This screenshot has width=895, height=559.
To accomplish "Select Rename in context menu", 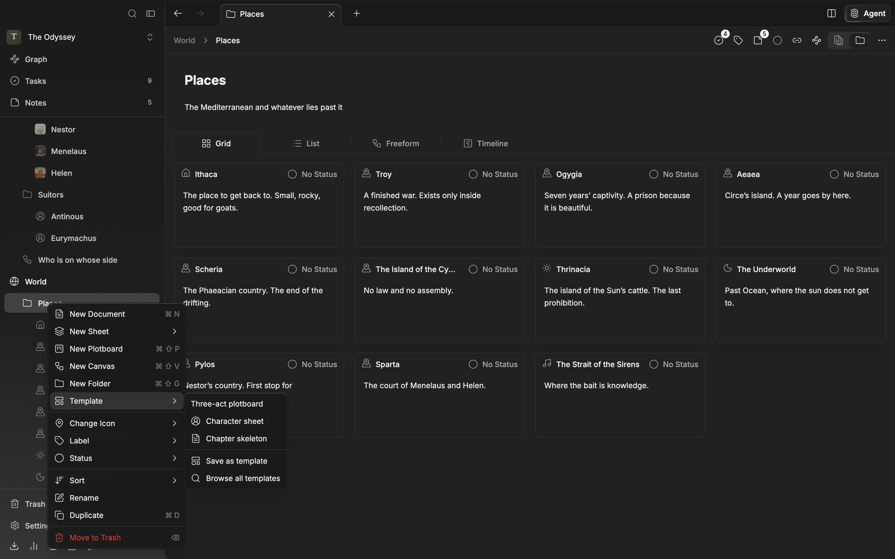I will click(x=117, y=498).
